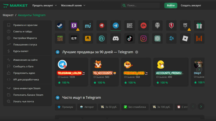Select the Minecraft grass block icon
Image resolution: width=216 pixels, height=121 pixels.
[x=60, y=39]
